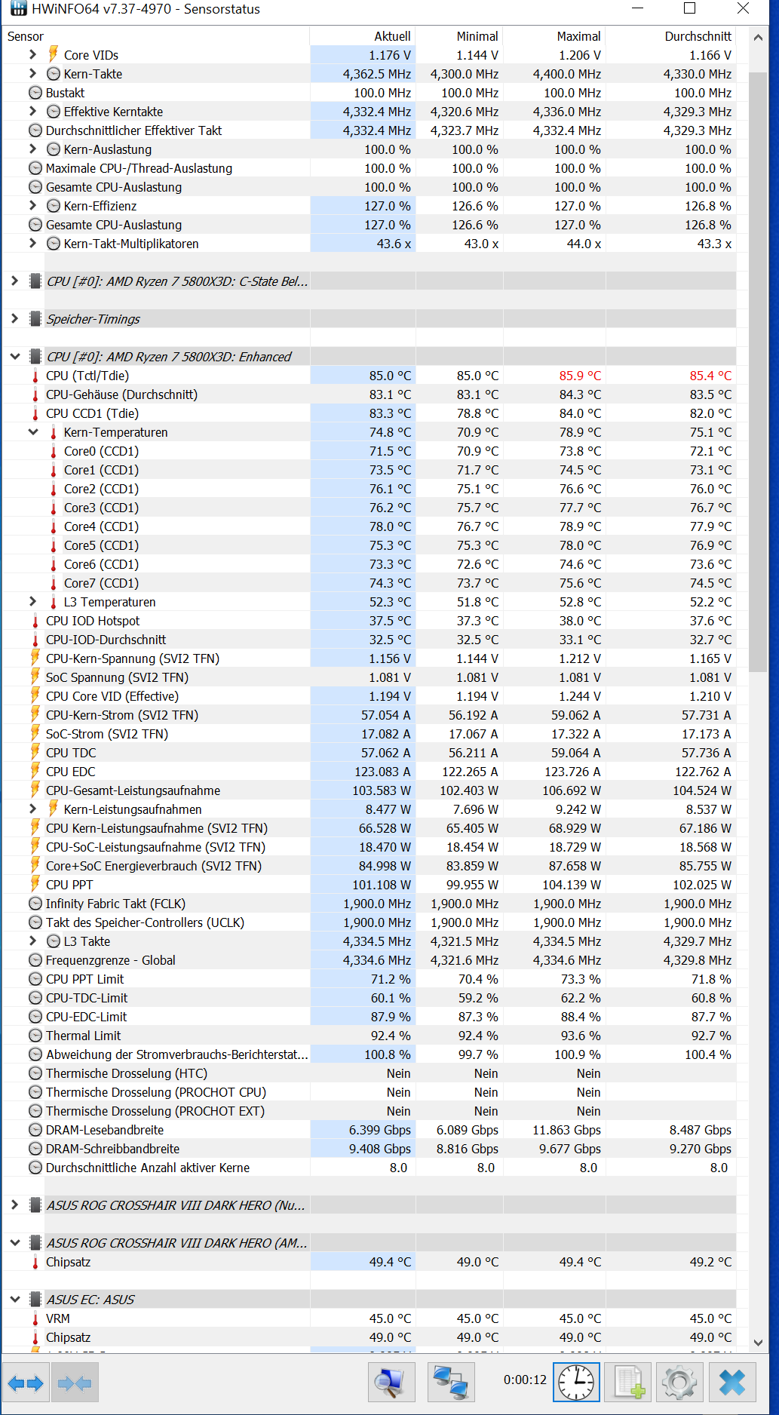Image resolution: width=779 pixels, height=1415 pixels.
Task: Click the circle icon beside DRAM-Lesebandbreite
Action: (35, 1130)
